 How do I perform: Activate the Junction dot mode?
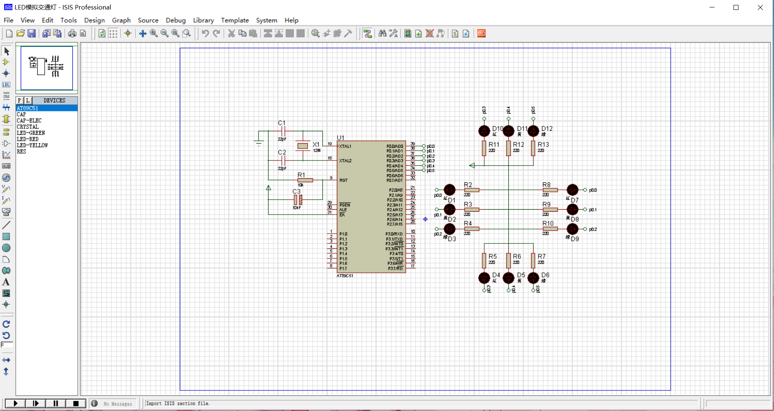[6, 73]
